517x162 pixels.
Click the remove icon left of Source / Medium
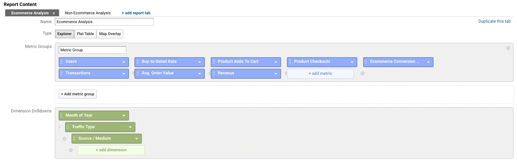pyautogui.click(x=64, y=139)
